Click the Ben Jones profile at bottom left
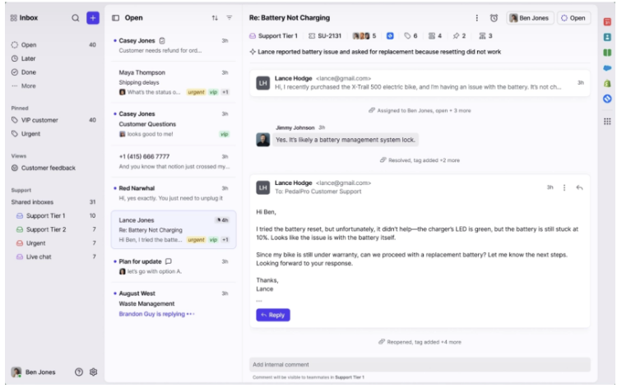The height and width of the screenshot is (388, 617). (34, 372)
